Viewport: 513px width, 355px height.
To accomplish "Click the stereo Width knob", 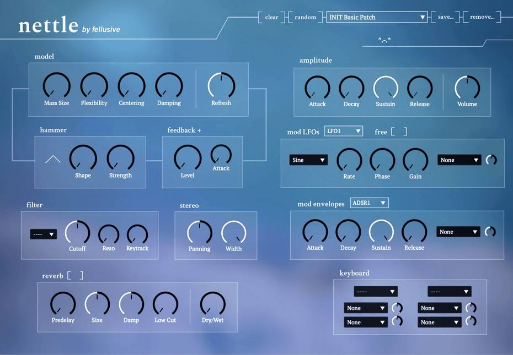I will pos(234,233).
